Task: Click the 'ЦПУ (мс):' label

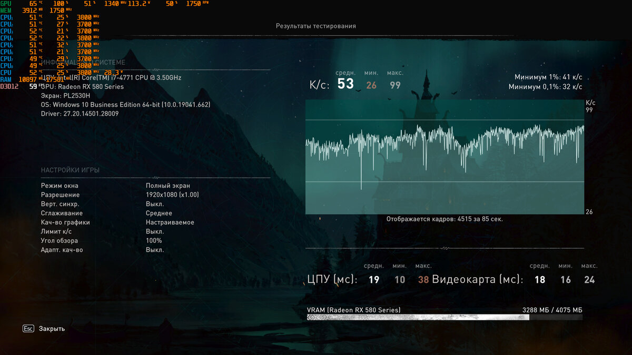Action: (332, 279)
